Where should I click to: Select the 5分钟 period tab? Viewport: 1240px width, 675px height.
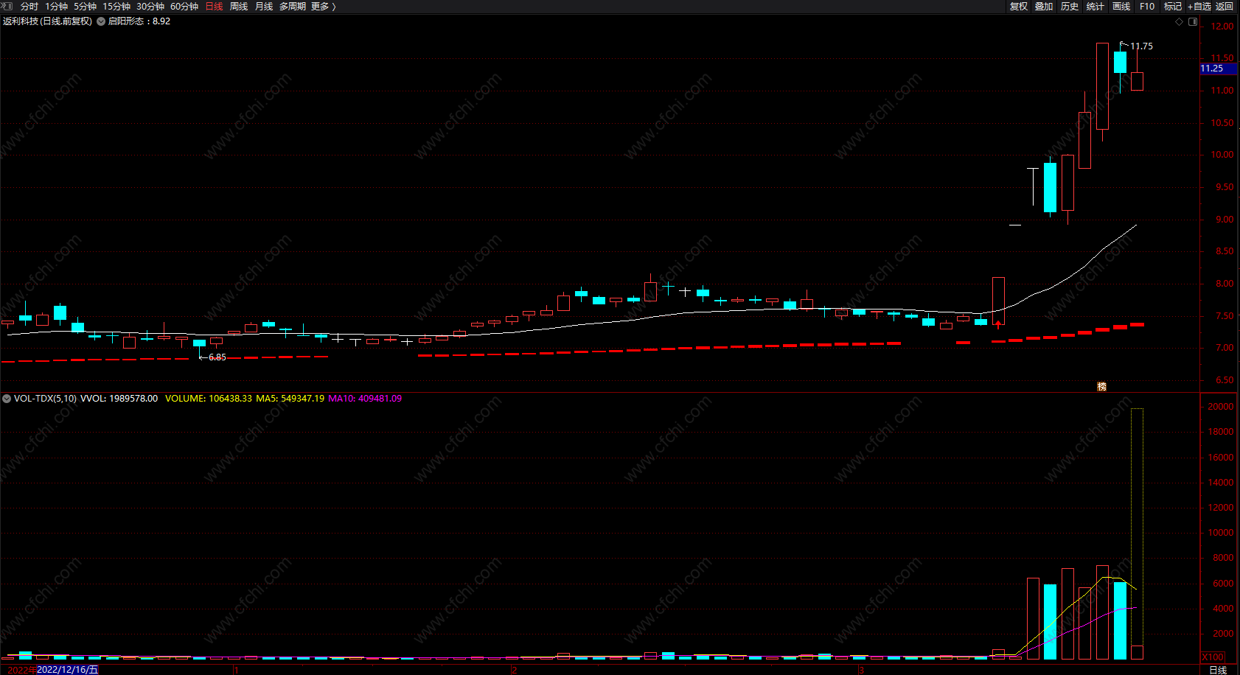click(85, 6)
